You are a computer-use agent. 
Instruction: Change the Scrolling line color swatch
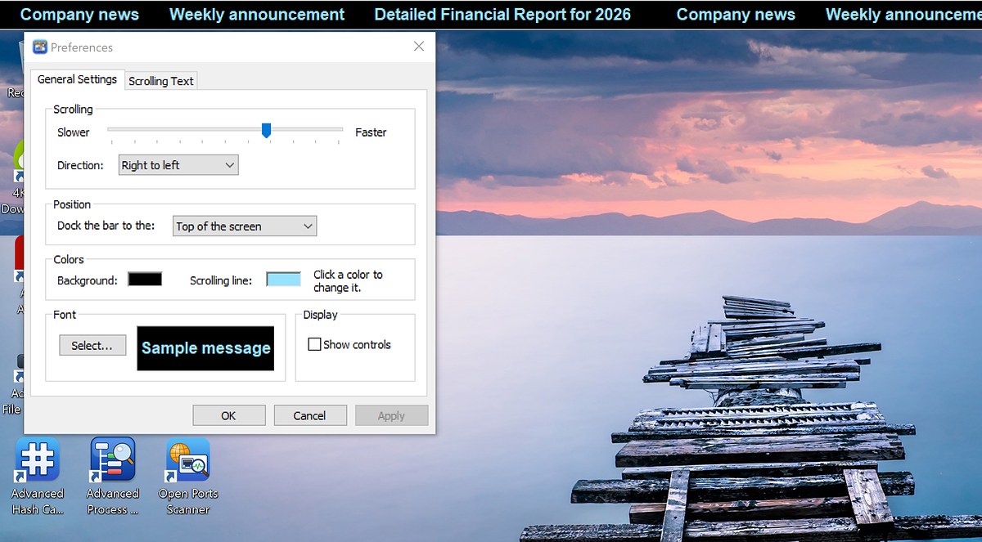(284, 280)
